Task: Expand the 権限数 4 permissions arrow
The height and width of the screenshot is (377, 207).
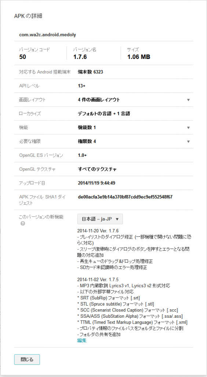Action: [x=188, y=141]
